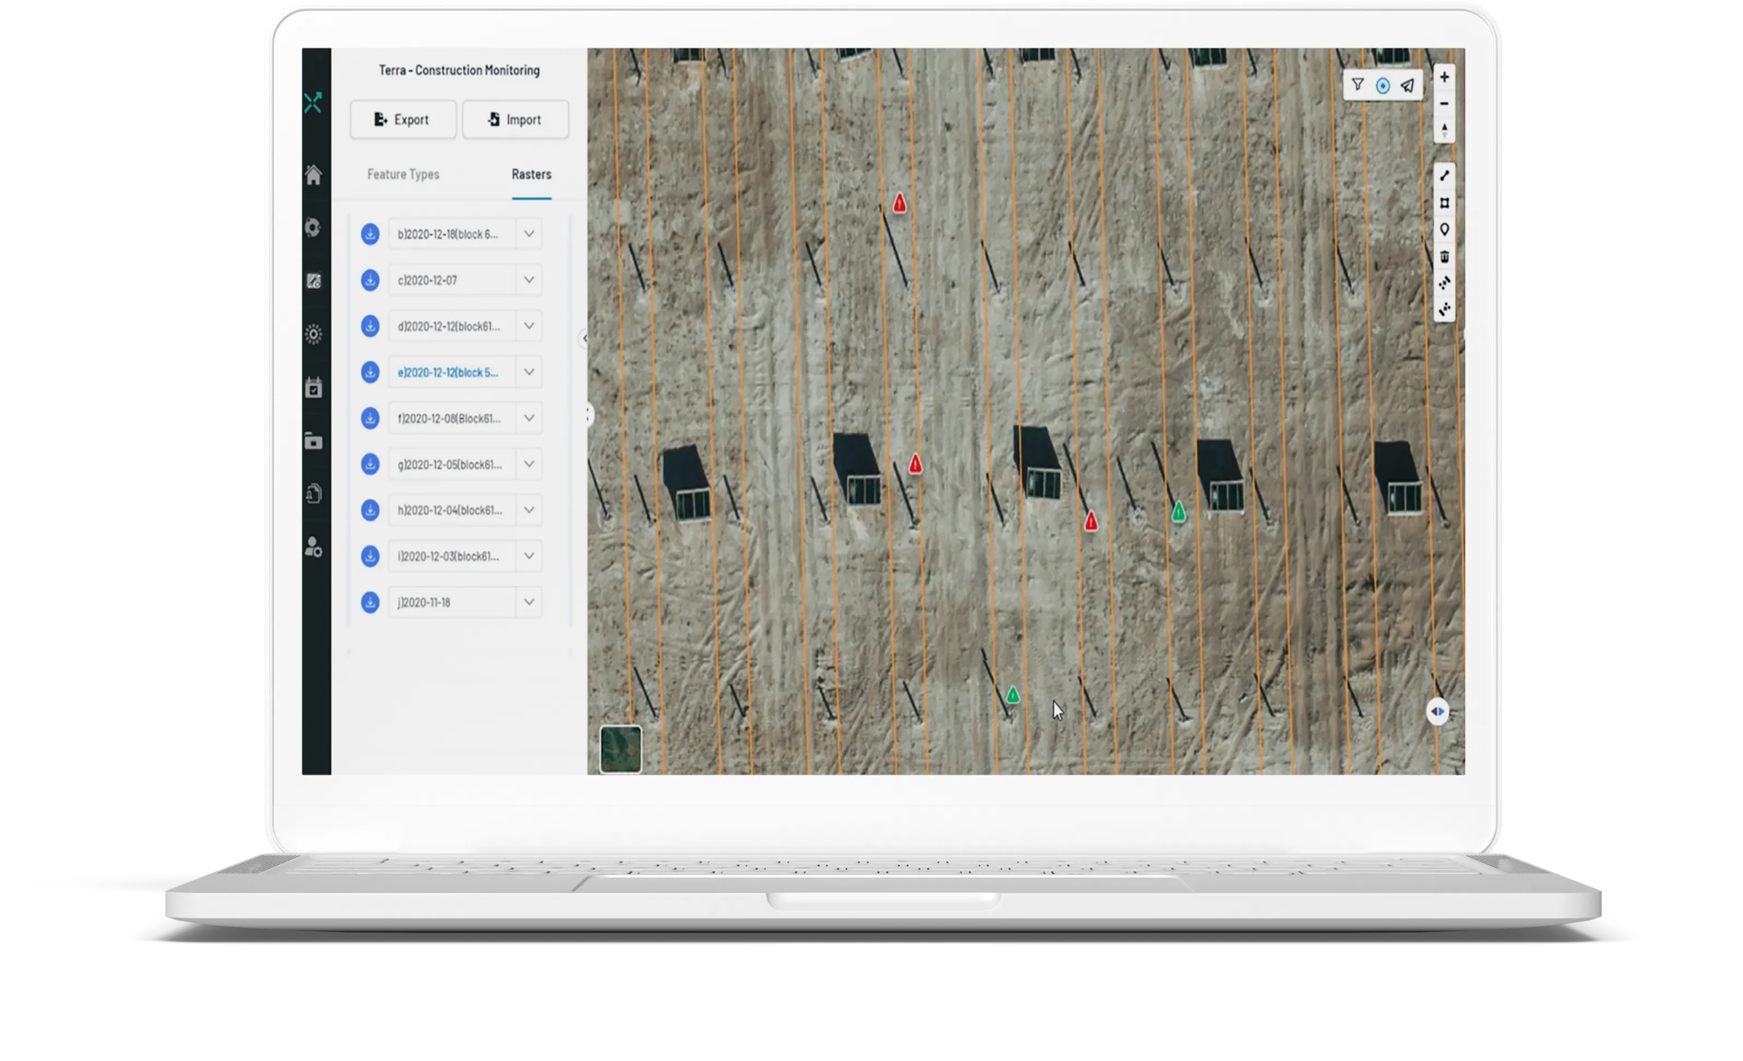Click the paper plane share icon
The image size is (1743, 1061).
pyautogui.click(x=1407, y=86)
